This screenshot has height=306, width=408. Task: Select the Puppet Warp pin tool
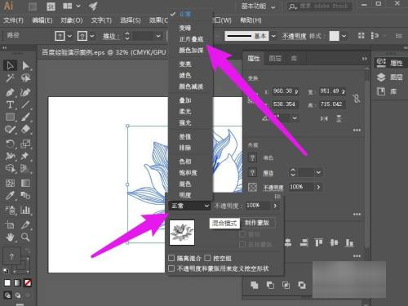25,156
